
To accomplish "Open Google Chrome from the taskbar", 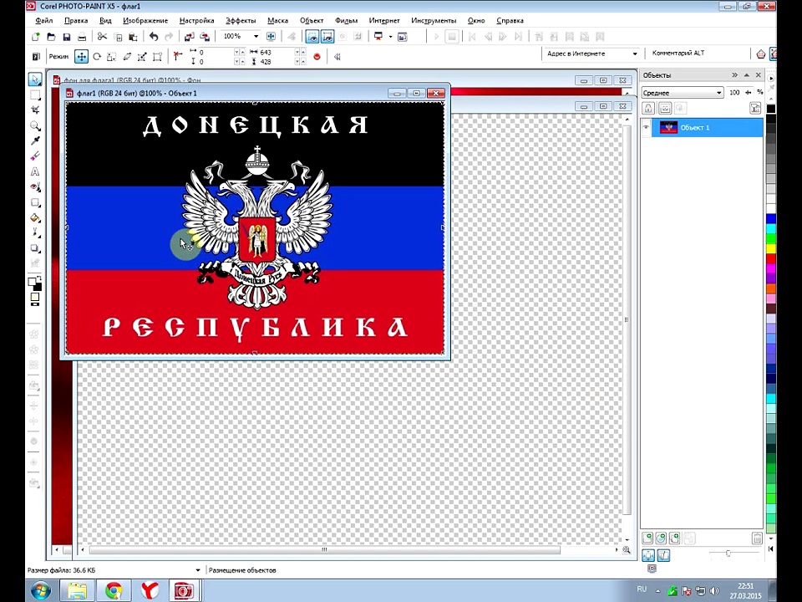I will 114,591.
